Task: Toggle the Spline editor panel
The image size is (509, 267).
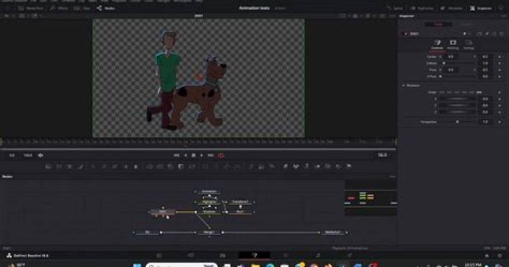Action: [395, 8]
